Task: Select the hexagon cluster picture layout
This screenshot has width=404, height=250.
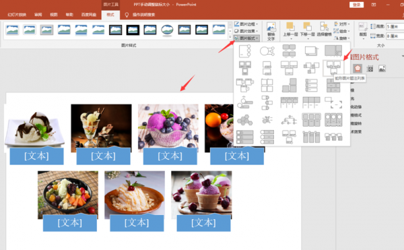Action: click(245, 120)
